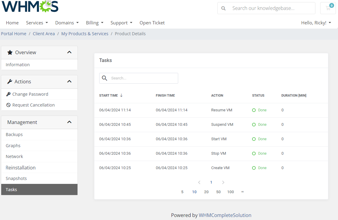Follow Portal Home breadcrumb
338x220 pixels.
(14, 34)
